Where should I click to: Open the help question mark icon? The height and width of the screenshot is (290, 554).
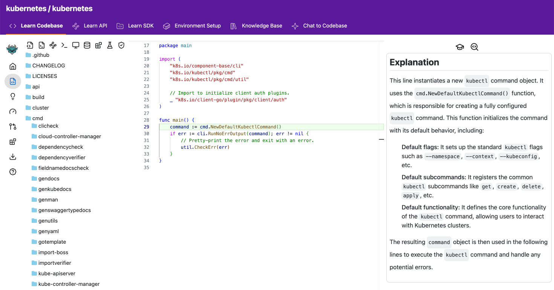(13, 172)
